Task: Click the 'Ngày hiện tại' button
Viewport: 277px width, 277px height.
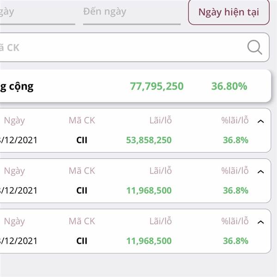Action: click(229, 12)
